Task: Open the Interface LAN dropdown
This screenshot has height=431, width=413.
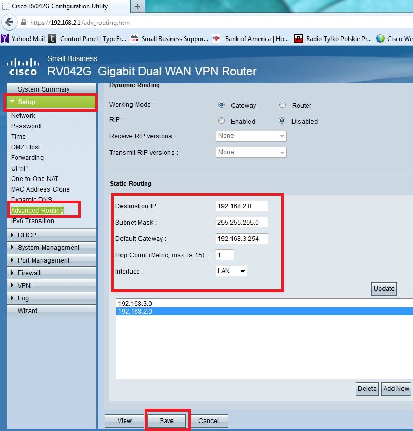Action: pyautogui.click(x=231, y=271)
